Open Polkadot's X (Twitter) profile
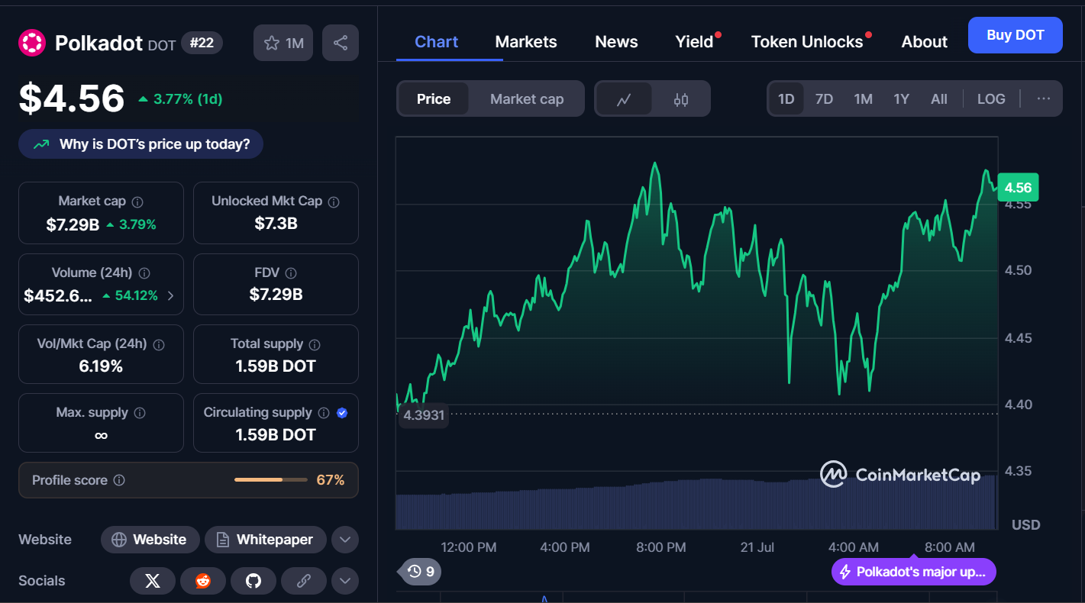Viewport: 1085px width, 603px height. click(153, 581)
